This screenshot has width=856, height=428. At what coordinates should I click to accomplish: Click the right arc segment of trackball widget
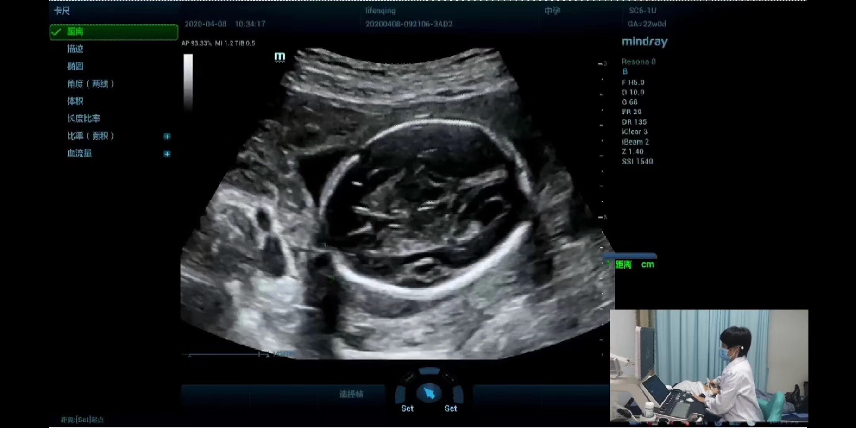click(459, 395)
